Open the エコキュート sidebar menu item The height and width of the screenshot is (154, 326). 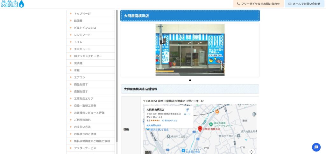[x=82, y=49]
